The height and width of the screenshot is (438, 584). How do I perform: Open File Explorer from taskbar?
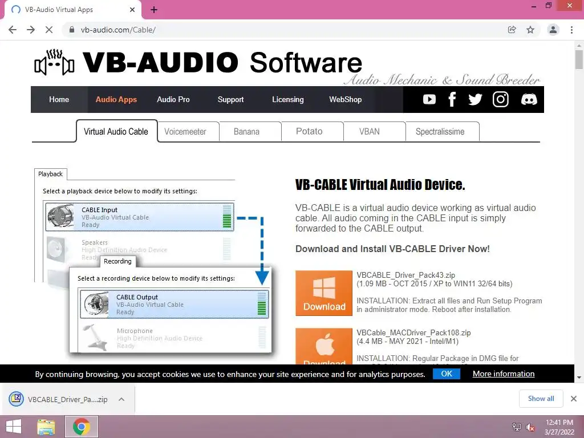pos(46,427)
